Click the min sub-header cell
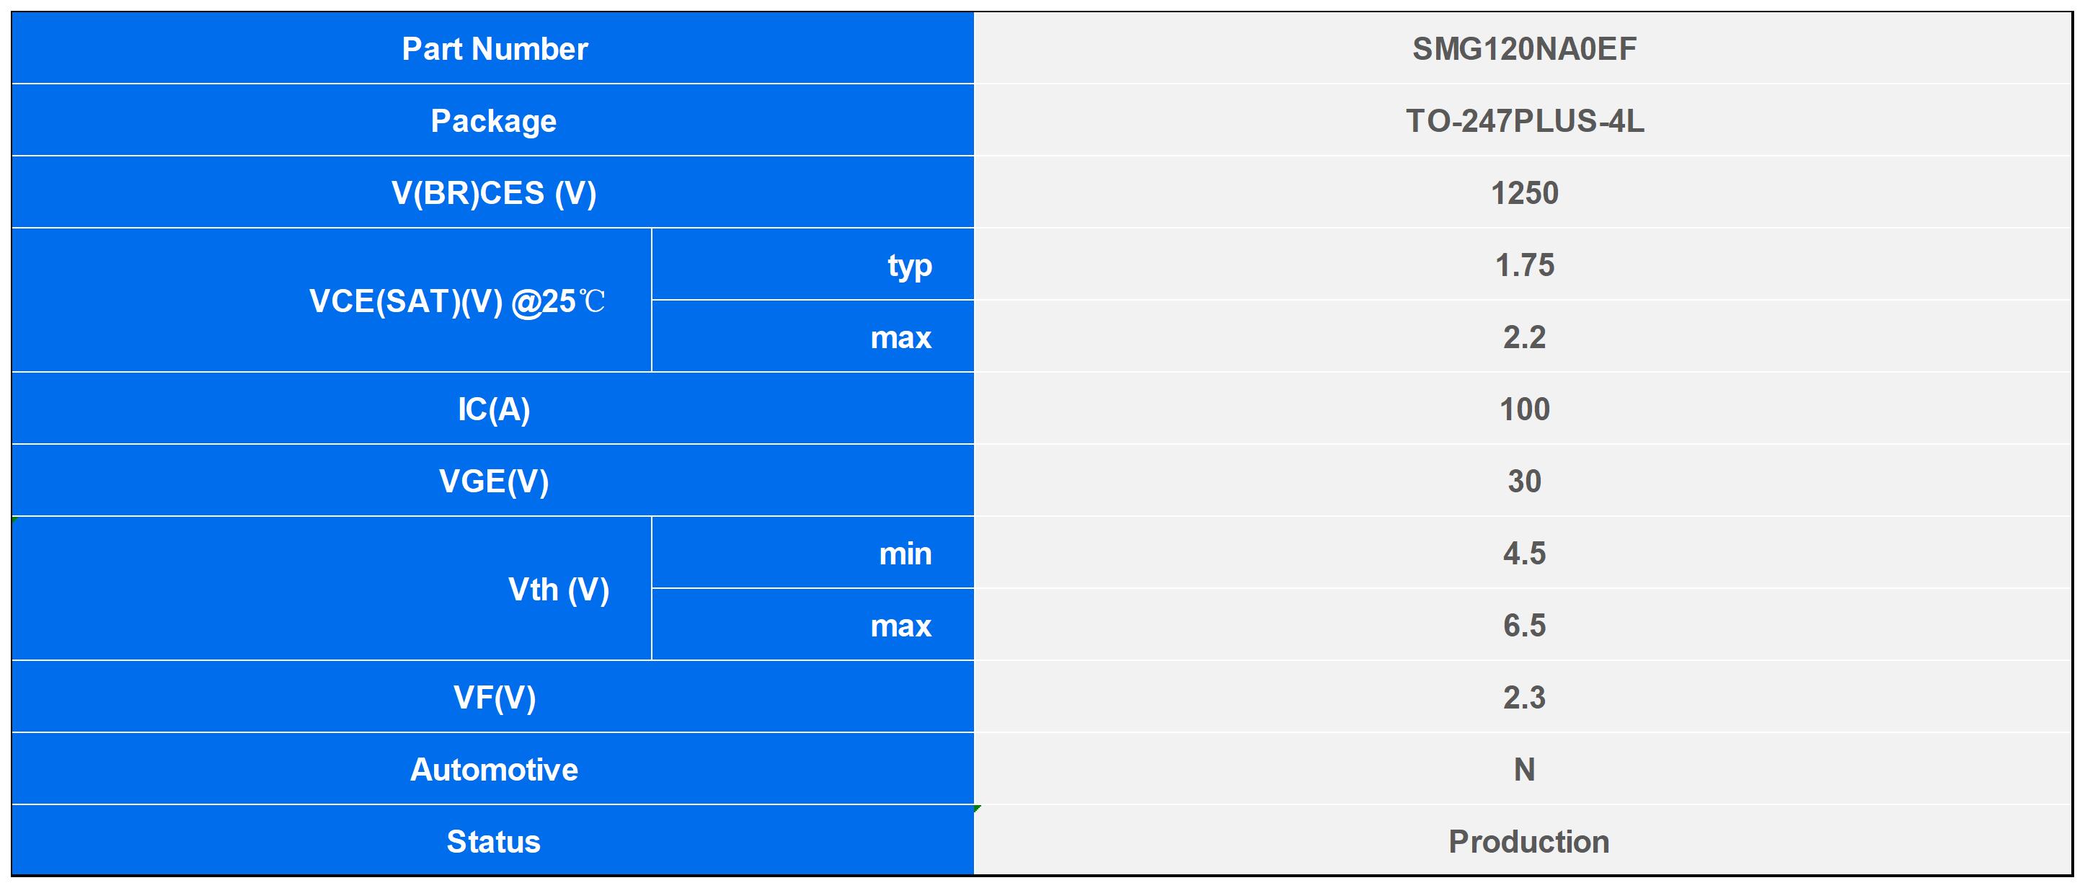 tap(905, 554)
